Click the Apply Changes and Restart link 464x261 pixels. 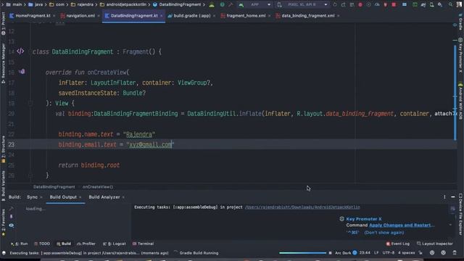tap(402, 225)
